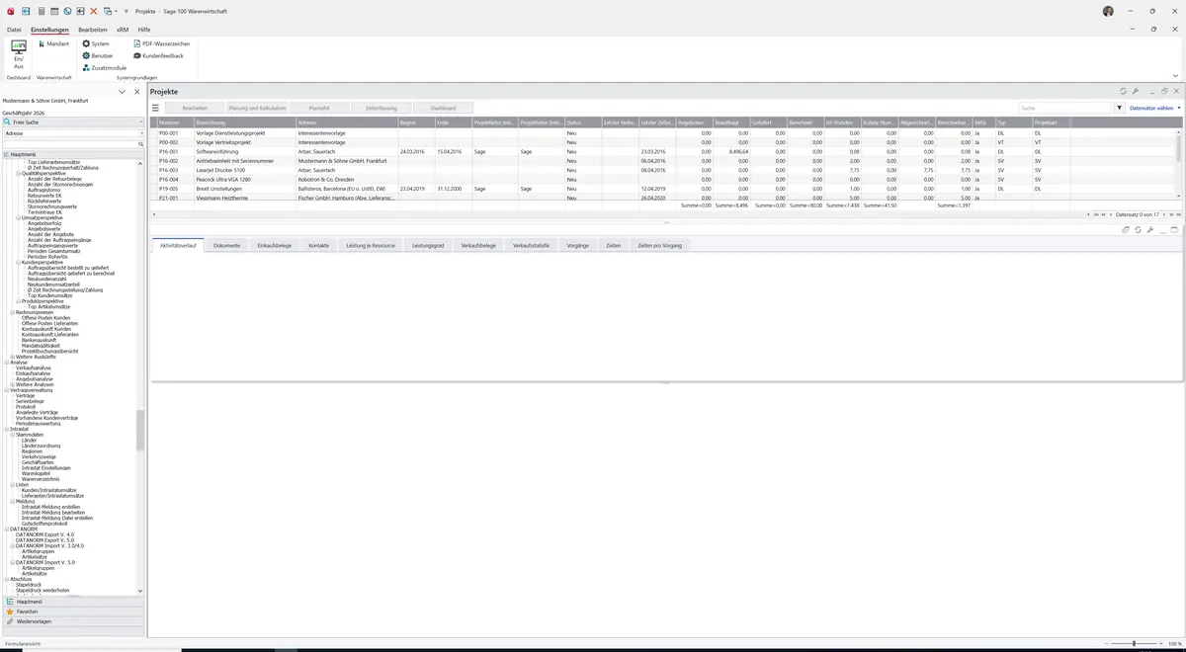This screenshot has height=652, width=1186.
Task: Open Kundenfeedback from the ribbon
Action: point(158,56)
